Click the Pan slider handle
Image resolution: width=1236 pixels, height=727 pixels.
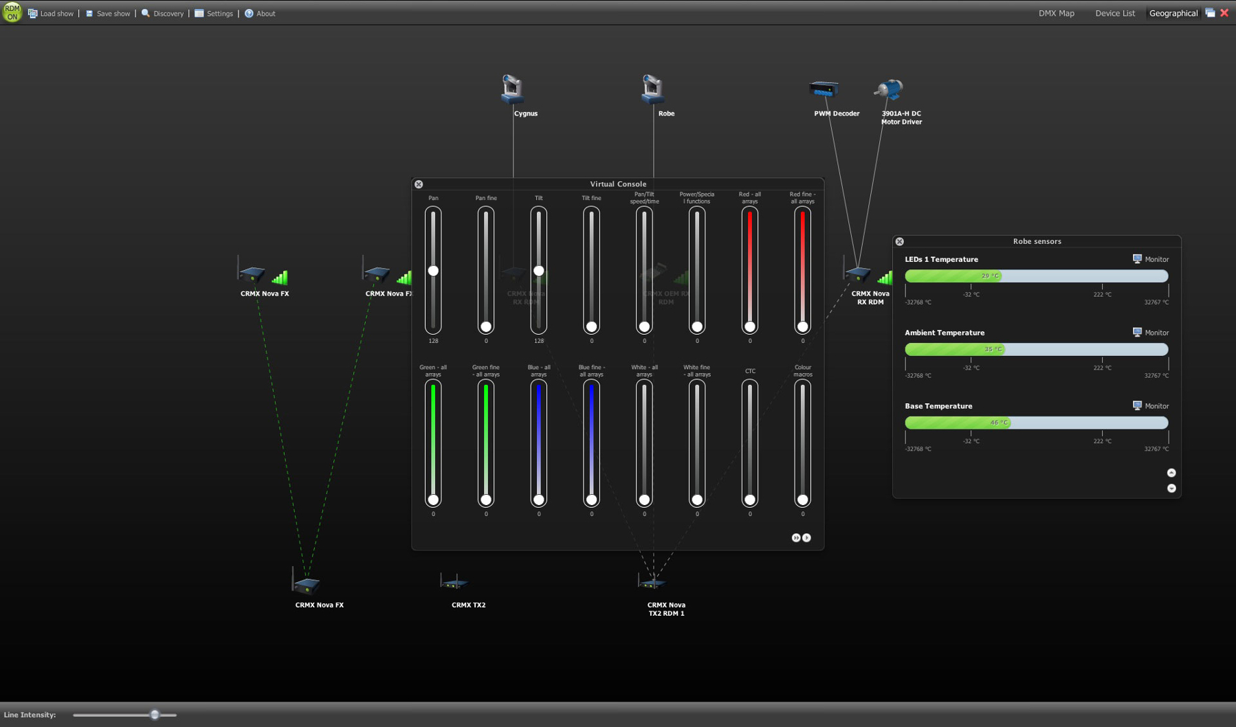click(x=433, y=271)
